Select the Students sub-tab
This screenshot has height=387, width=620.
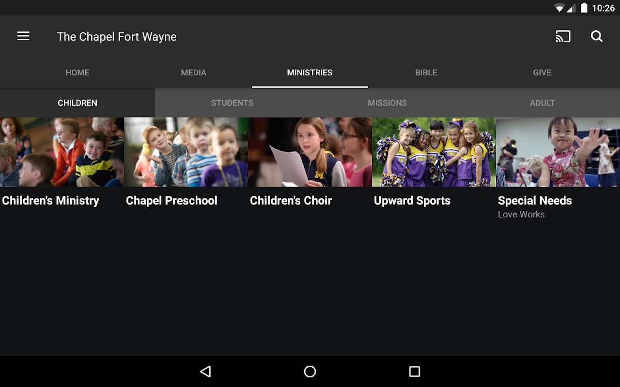[232, 103]
